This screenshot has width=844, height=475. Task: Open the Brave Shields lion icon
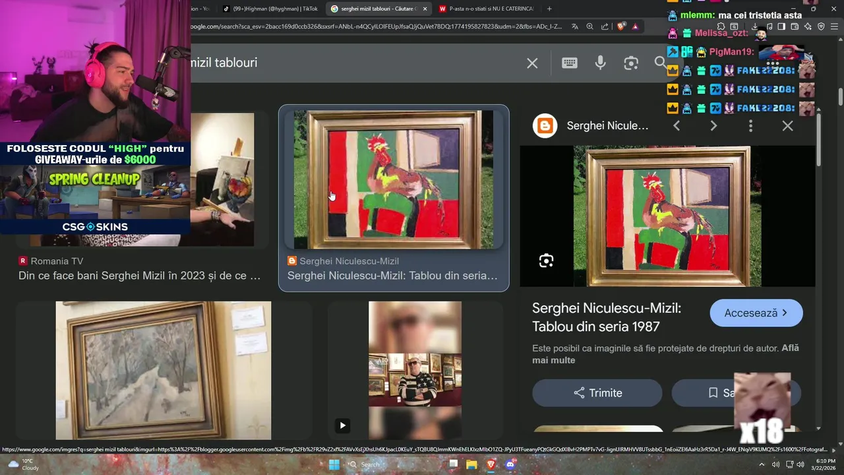[621, 26]
